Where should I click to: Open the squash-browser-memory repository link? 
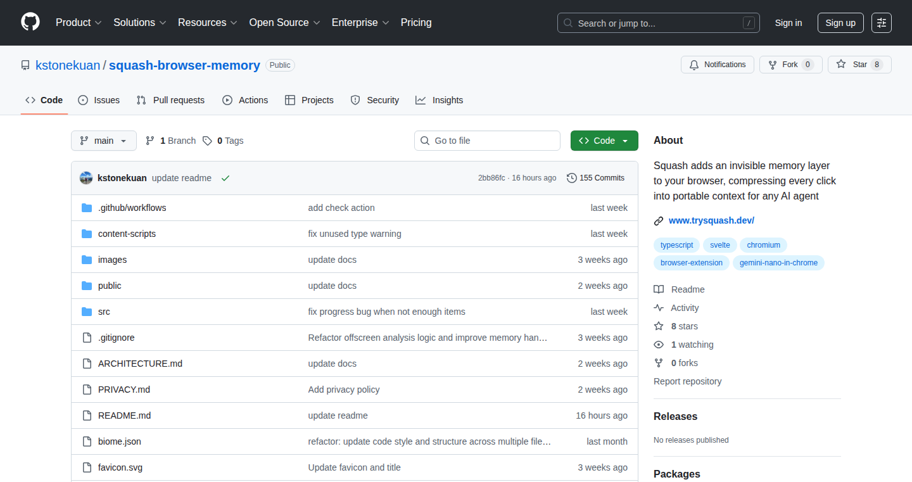[184, 65]
